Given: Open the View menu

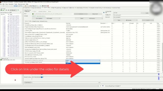Looking at the screenshot, I should coord(7,4).
